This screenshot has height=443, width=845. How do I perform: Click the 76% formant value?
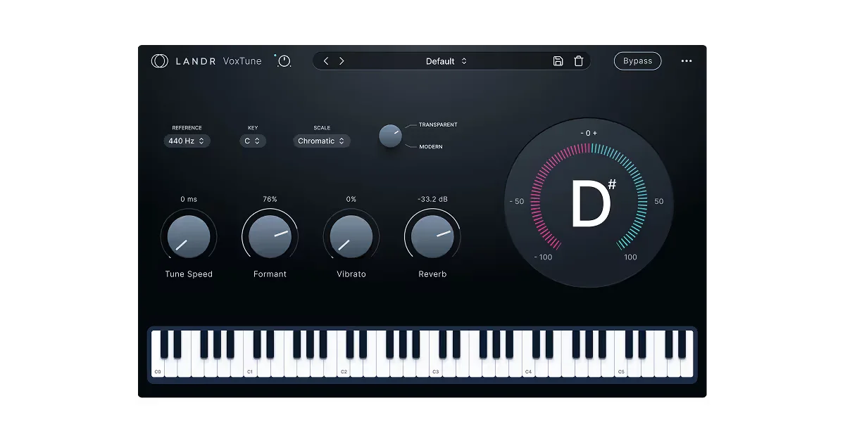click(x=270, y=199)
